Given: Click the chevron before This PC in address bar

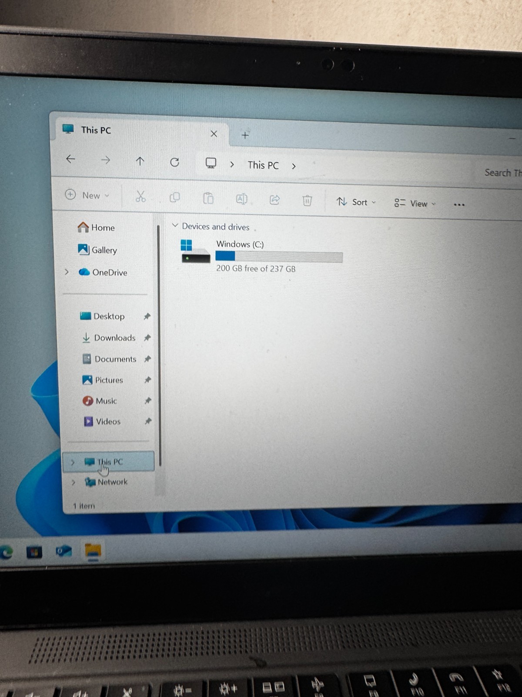Looking at the screenshot, I should click(232, 164).
